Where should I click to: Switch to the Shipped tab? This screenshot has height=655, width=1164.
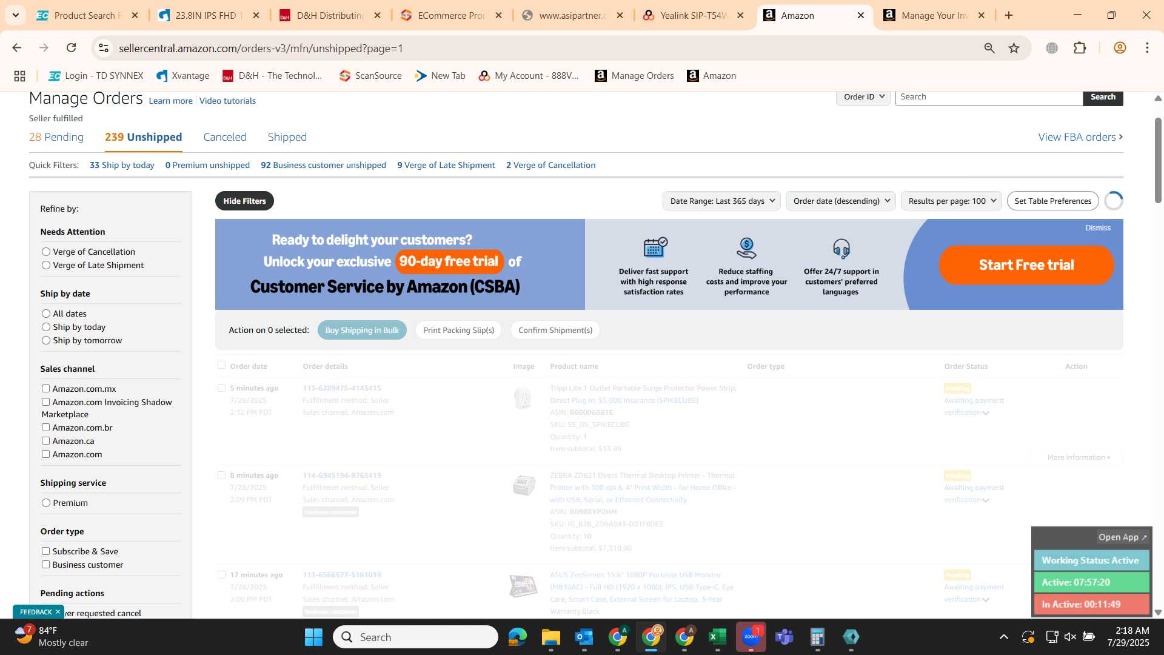click(287, 137)
